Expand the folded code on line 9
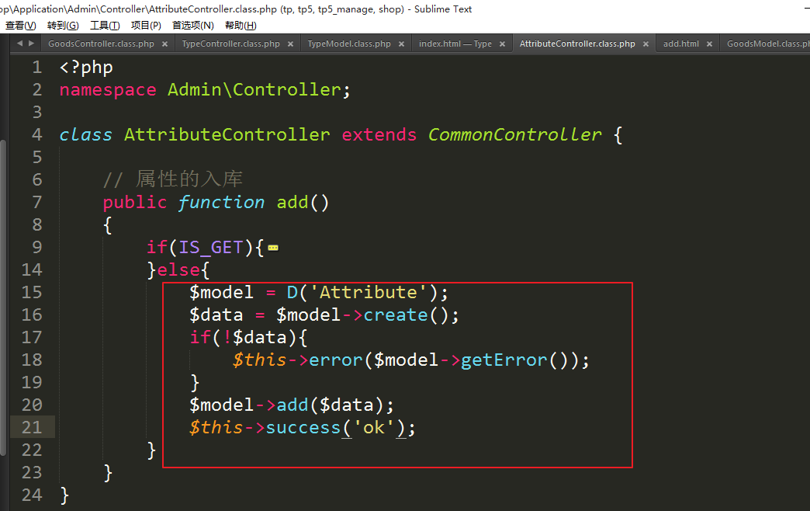This screenshot has height=511, width=810. tap(273, 249)
